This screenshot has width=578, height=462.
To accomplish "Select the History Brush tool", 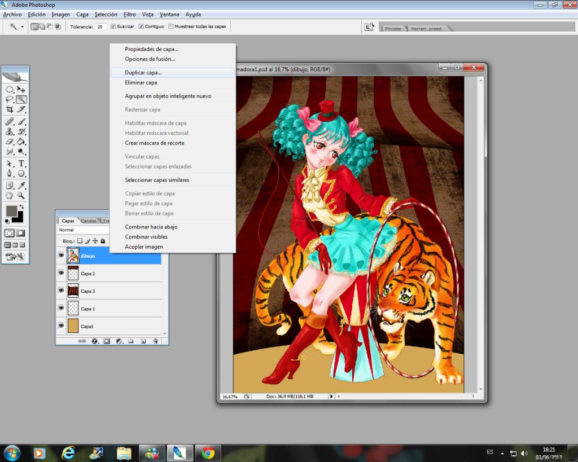I will 21,131.
